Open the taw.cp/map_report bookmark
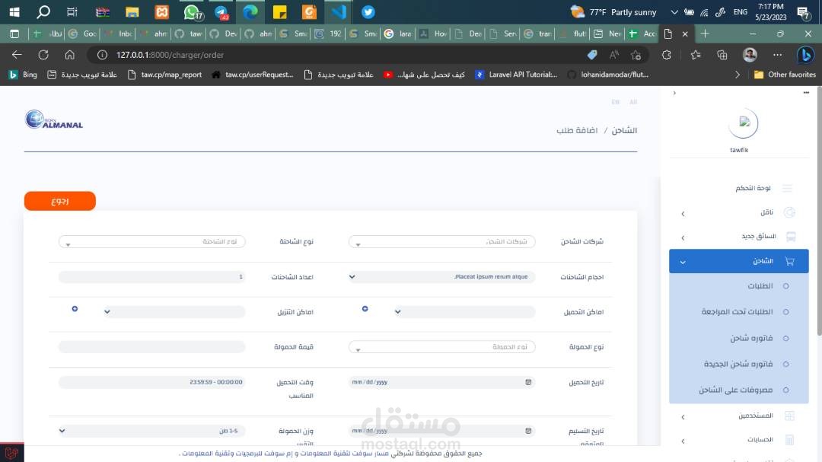Screen dimensions: 822x462 (x=164, y=75)
